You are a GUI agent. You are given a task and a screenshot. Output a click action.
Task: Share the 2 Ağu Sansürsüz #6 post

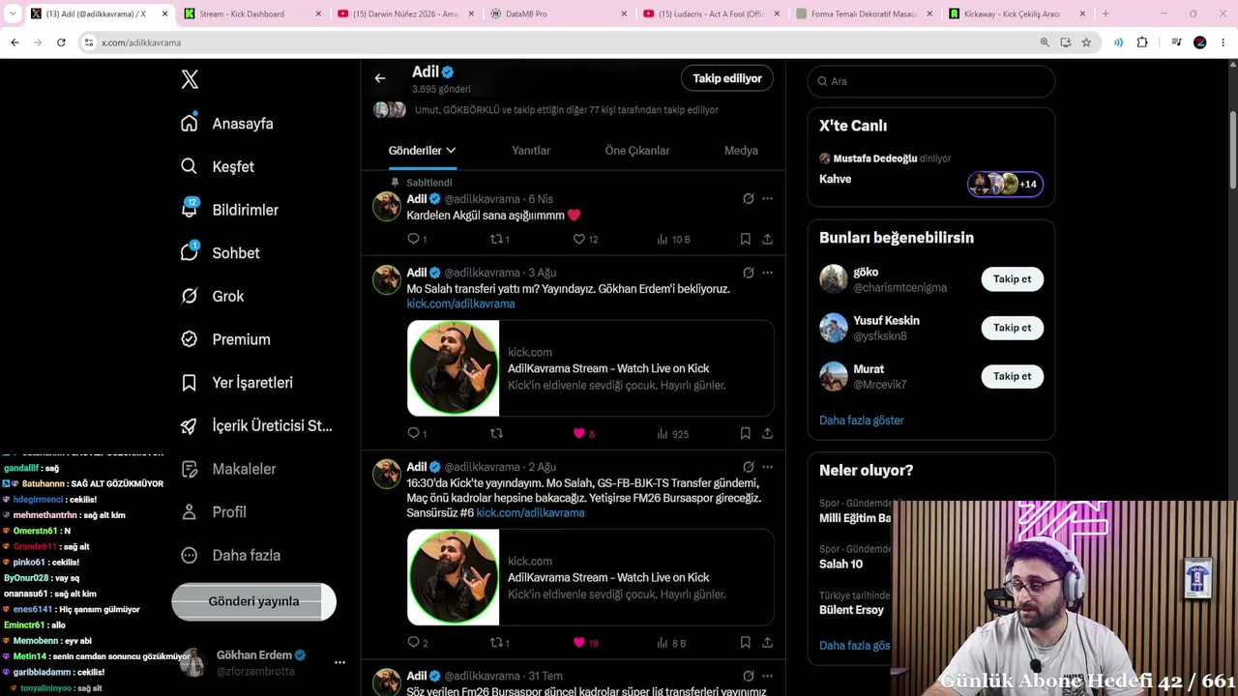(x=767, y=642)
